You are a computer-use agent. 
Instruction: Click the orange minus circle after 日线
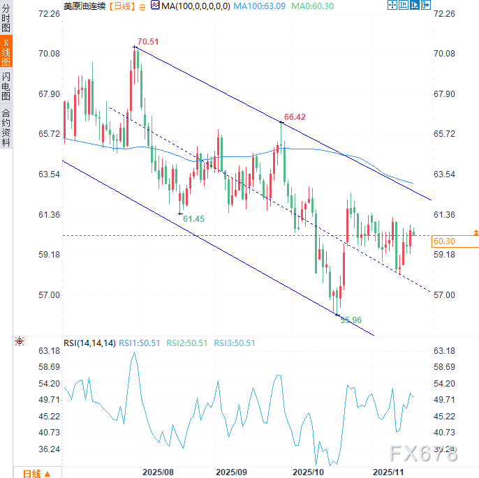(143, 6)
